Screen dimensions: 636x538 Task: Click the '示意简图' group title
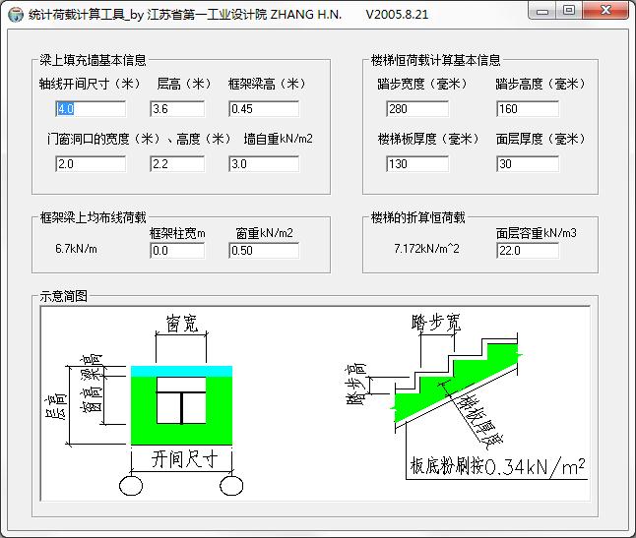[63, 296]
